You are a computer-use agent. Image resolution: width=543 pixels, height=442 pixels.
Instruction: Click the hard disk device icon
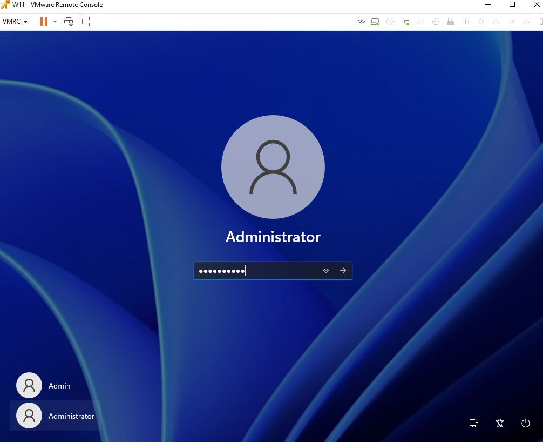tap(375, 22)
